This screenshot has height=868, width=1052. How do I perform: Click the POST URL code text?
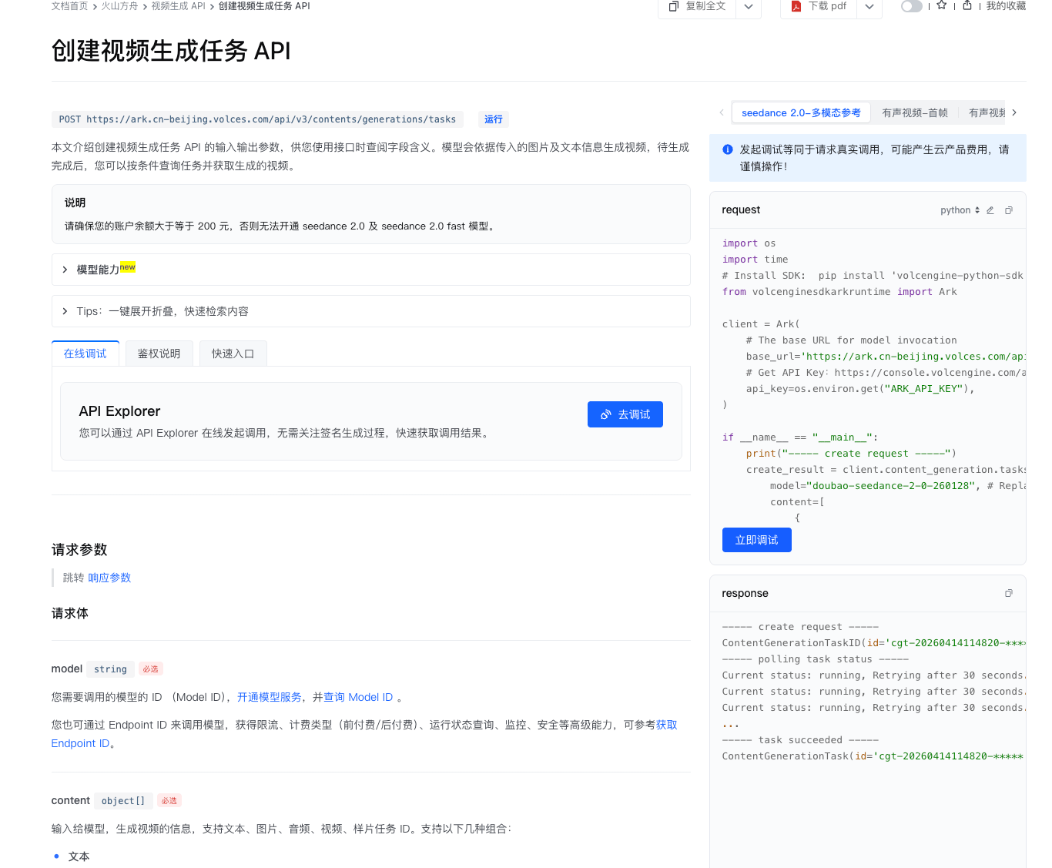click(258, 119)
